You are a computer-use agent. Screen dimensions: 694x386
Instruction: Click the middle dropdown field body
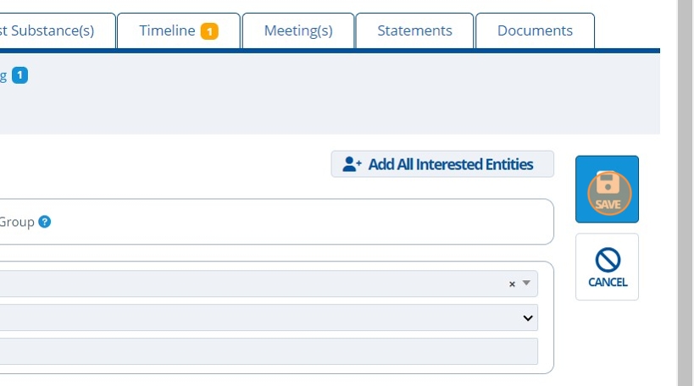point(254,318)
